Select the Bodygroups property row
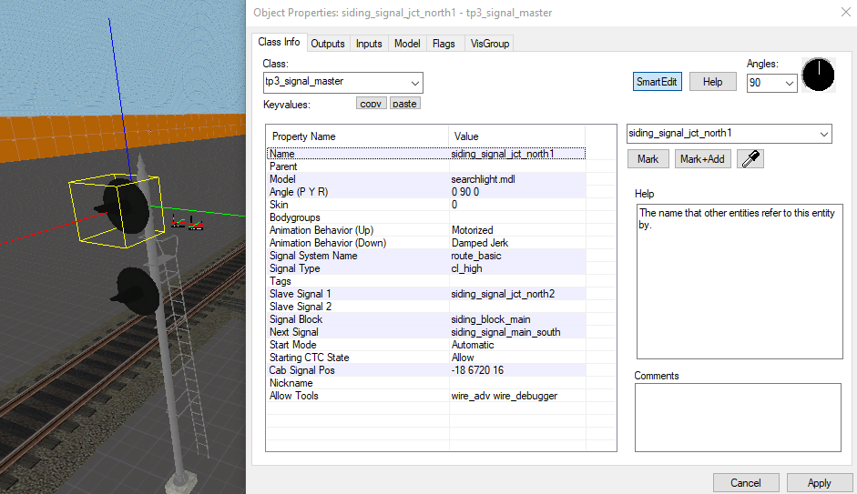Screen dimensions: 857x494 pyautogui.click(x=426, y=217)
